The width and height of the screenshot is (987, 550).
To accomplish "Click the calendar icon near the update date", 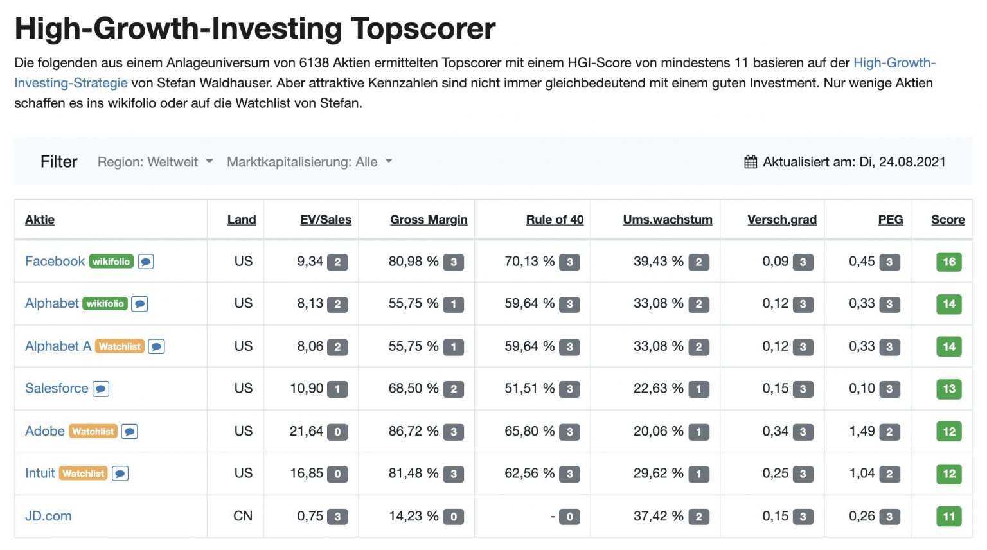I will 750,162.
